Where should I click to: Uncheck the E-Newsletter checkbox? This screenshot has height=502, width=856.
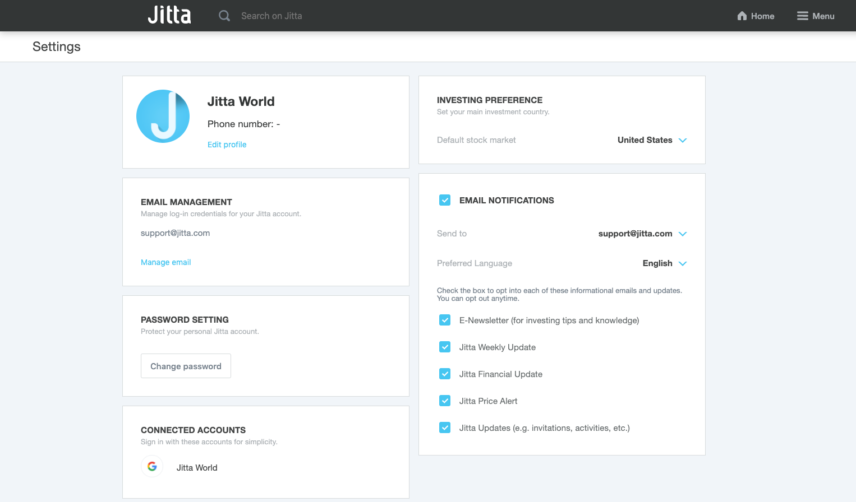point(445,320)
